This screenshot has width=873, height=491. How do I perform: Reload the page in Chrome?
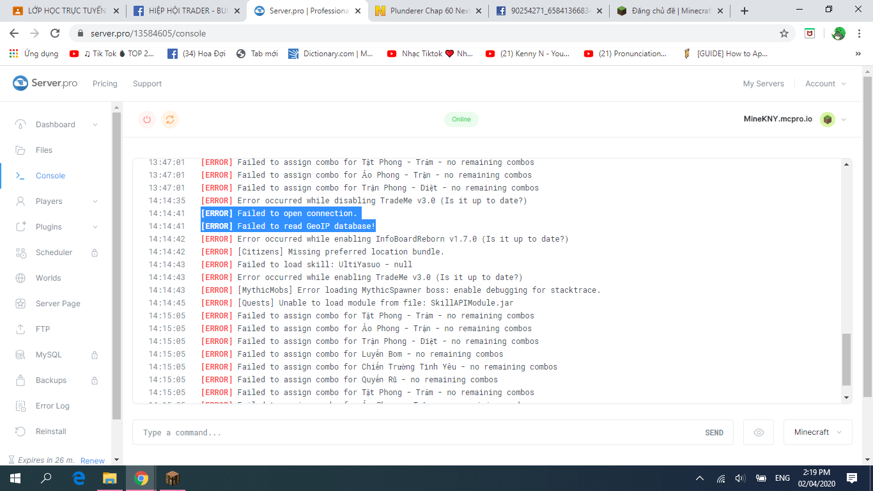[55, 33]
